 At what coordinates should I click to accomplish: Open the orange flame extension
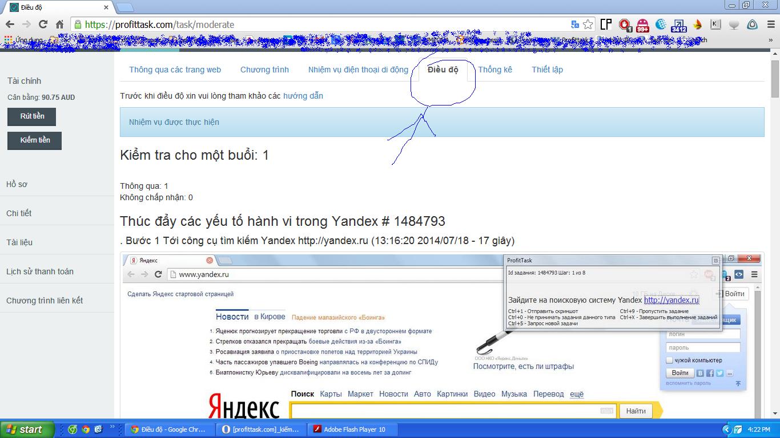pos(697,25)
